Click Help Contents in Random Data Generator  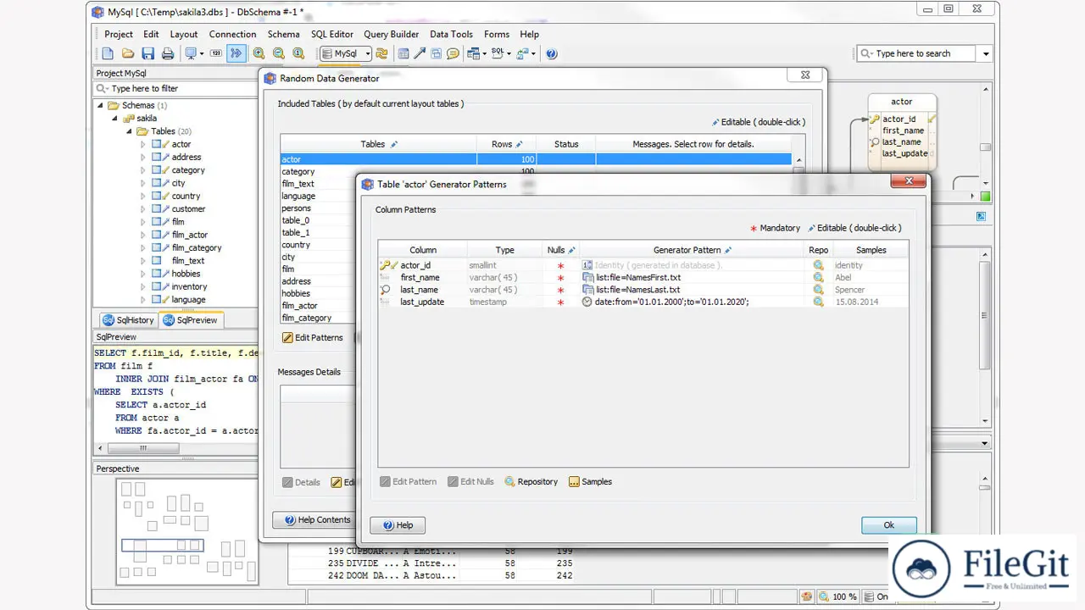(317, 520)
